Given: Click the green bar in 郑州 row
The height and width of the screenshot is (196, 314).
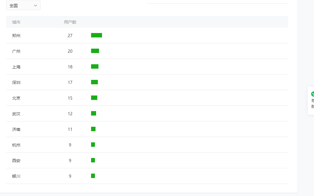Looking at the screenshot, I should point(96,35).
